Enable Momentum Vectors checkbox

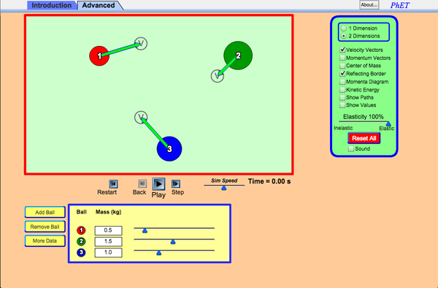(x=342, y=58)
